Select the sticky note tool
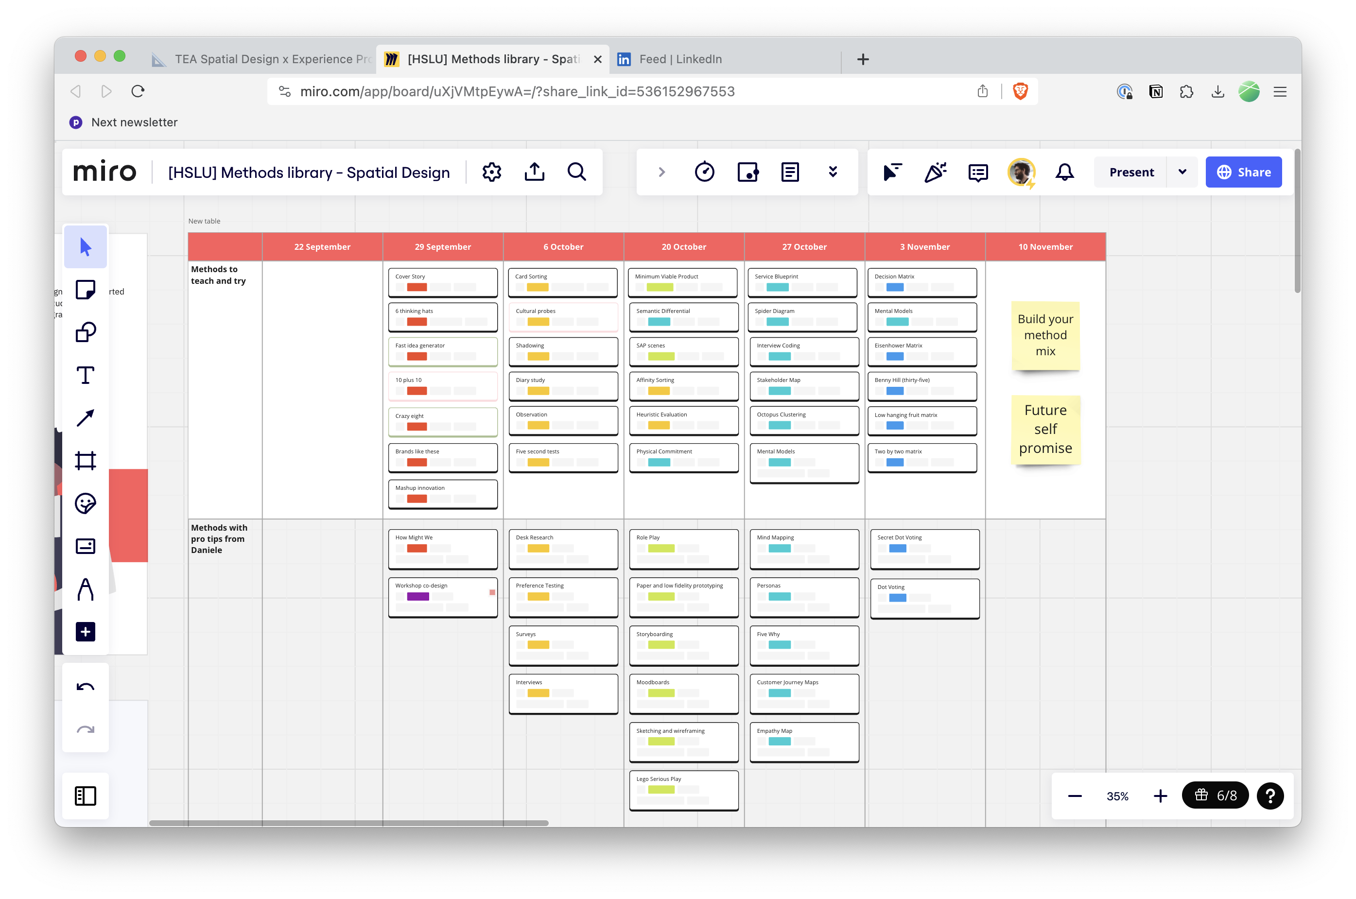Image resolution: width=1356 pixels, height=899 pixels. coord(86,290)
